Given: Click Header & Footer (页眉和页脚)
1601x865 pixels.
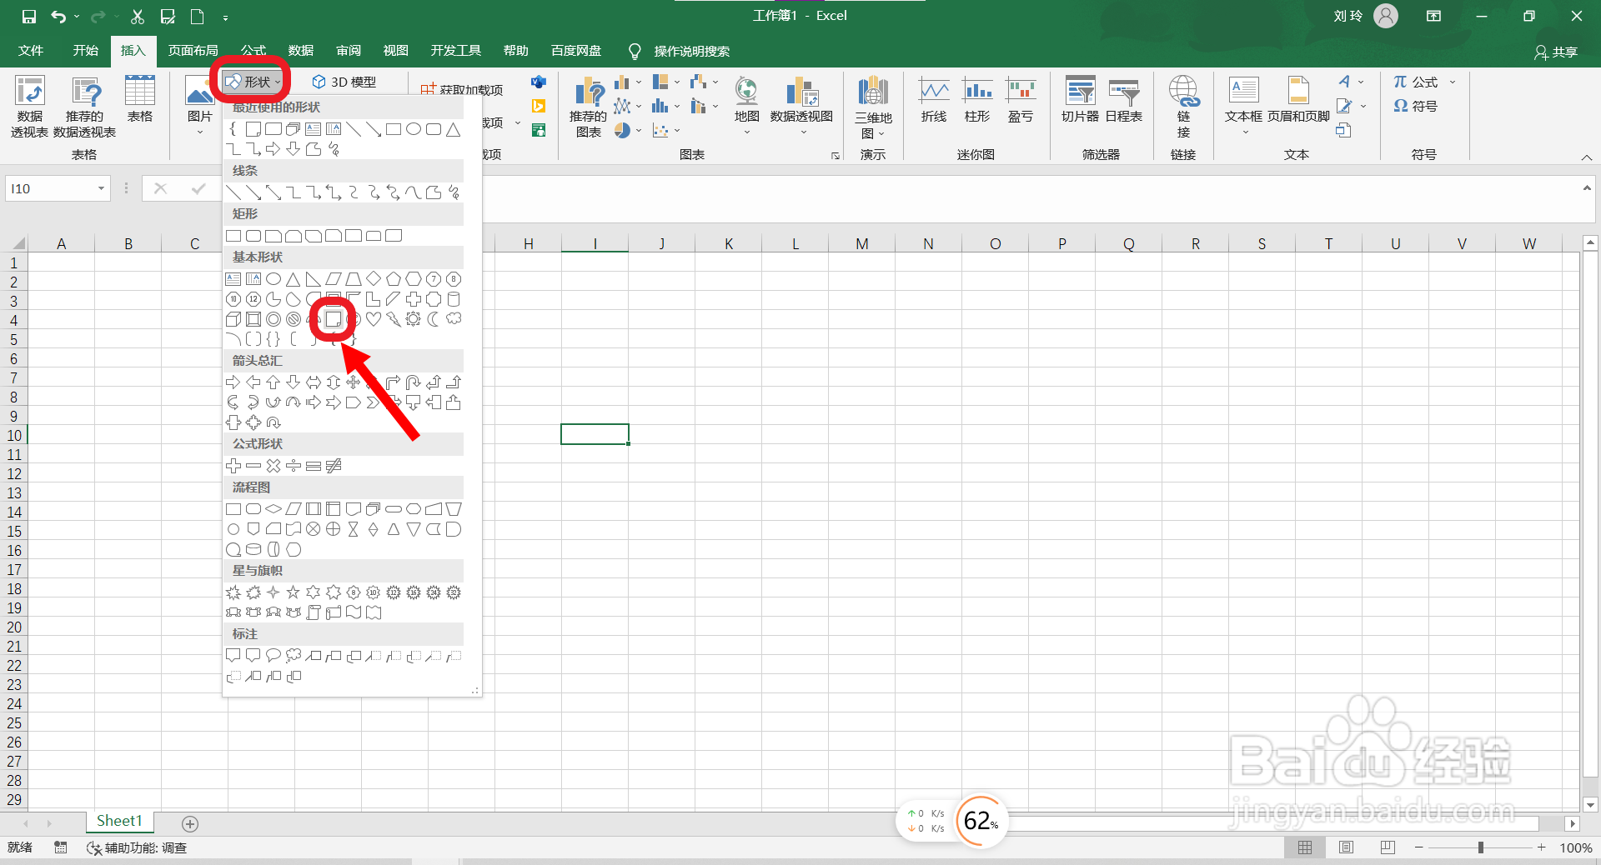Looking at the screenshot, I should pos(1298,100).
